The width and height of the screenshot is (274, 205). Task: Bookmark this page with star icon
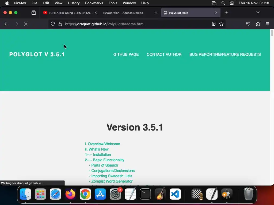[221, 24]
